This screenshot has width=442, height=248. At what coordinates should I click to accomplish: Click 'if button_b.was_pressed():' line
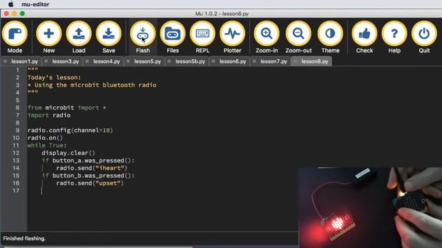pyautogui.click(x=88, y=176)
